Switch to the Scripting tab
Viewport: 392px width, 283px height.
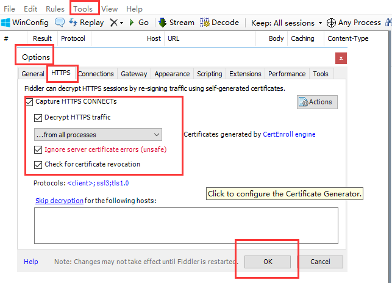(x=210, y=74)
